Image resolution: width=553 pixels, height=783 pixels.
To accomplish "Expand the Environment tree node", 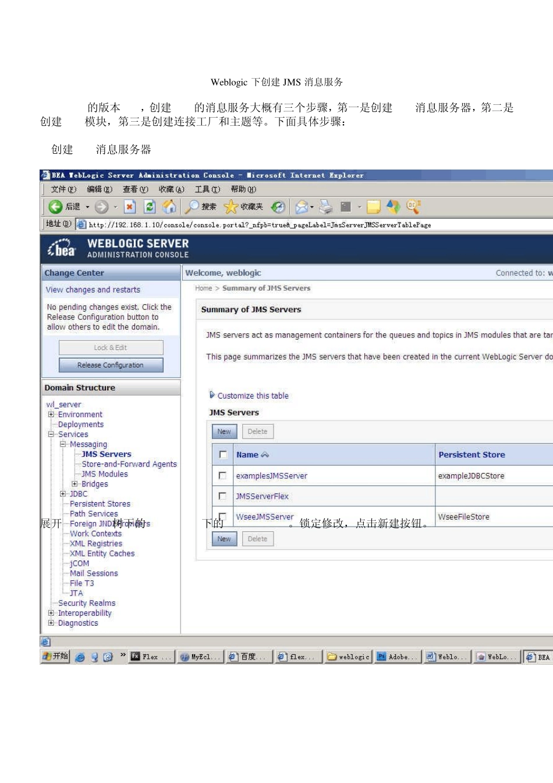I will point(51,414).
